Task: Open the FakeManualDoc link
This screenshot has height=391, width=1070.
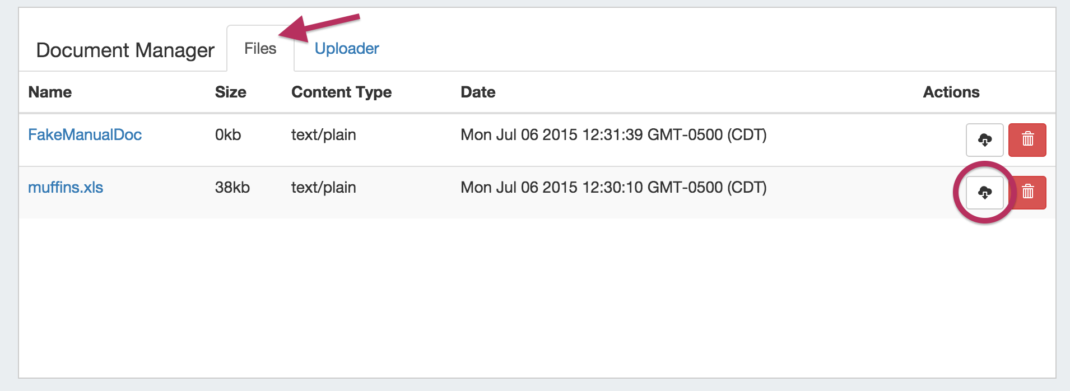Action: (x=85, y=134)
